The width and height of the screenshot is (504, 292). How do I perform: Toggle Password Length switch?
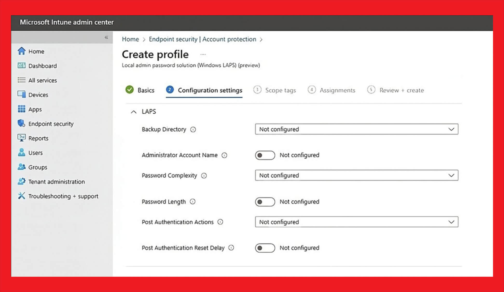[x=265, y=202]
